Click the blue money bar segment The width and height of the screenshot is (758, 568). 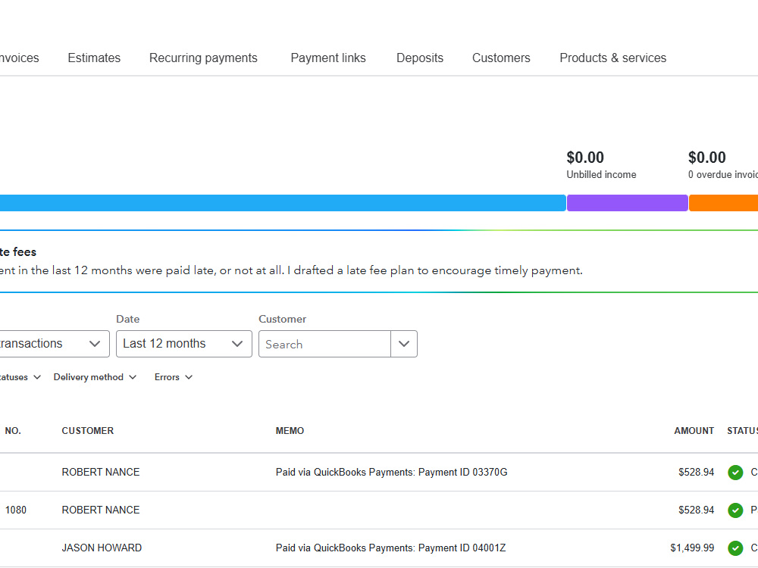[283, 203]
